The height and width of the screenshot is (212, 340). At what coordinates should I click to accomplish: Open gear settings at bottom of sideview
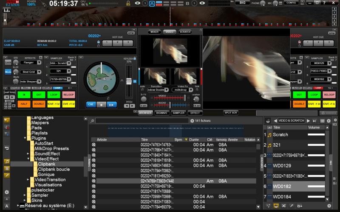(x=329, y=206)
